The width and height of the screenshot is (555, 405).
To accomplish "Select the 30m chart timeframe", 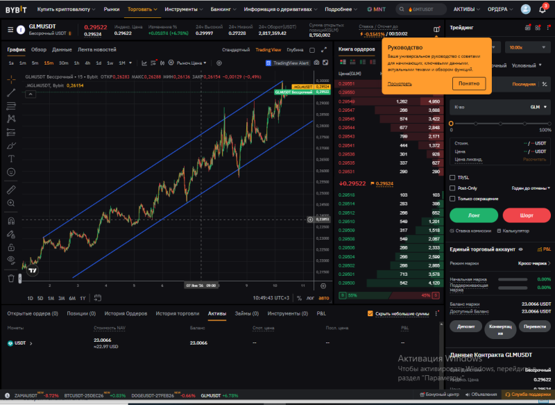I will coord(64,63).
